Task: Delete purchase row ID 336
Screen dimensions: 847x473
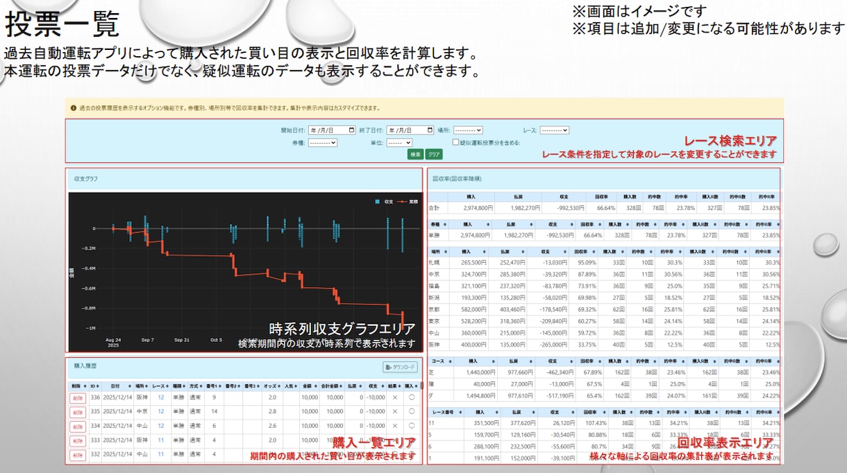Action: coord(77,397)
